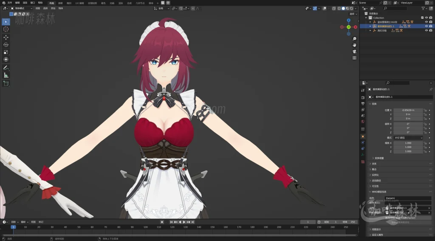The height and width of the screenshot is (241, 435).
Task: Open the object mode dropdown
Action: click(x=22, y=9)
